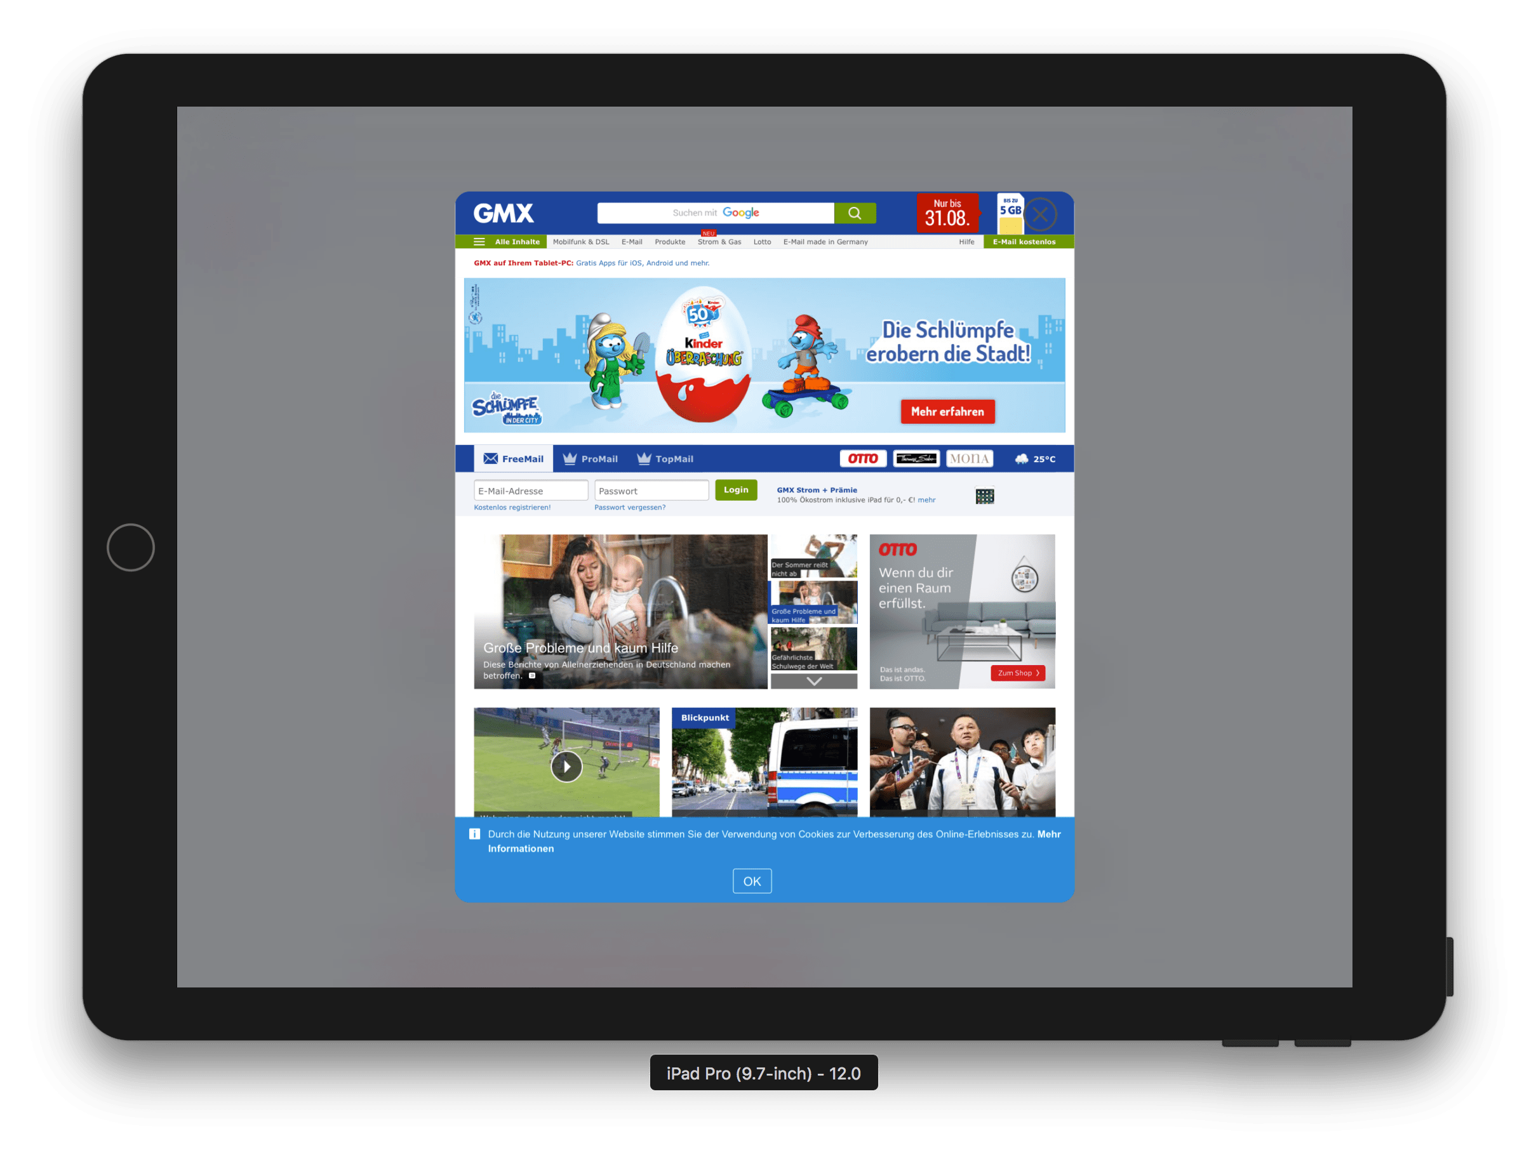Close the preview with the circled X
The height and width of the screenshot is (1155, 1529).
tap(1039, 214)
